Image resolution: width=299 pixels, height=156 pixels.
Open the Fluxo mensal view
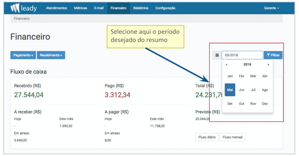(233, 137)
